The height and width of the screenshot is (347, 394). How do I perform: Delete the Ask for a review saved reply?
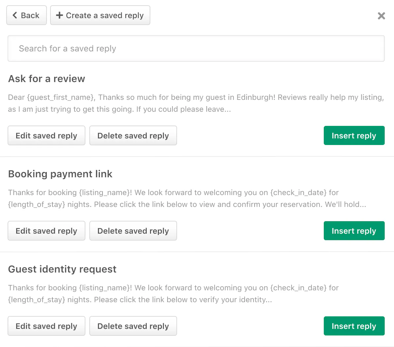pos(133,135)
